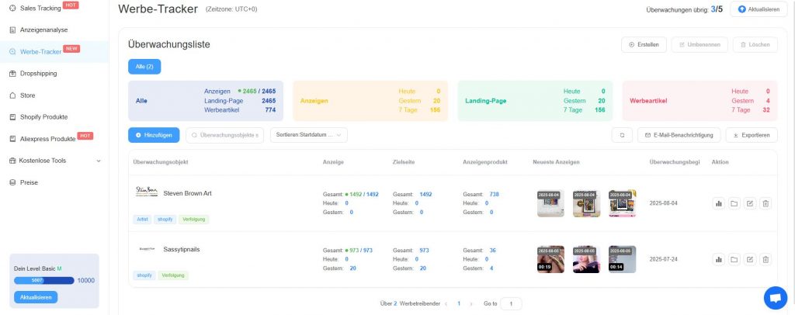Open second Sassytipnails ad thumbnail
795x315 pixels.
tap(587, 259)
